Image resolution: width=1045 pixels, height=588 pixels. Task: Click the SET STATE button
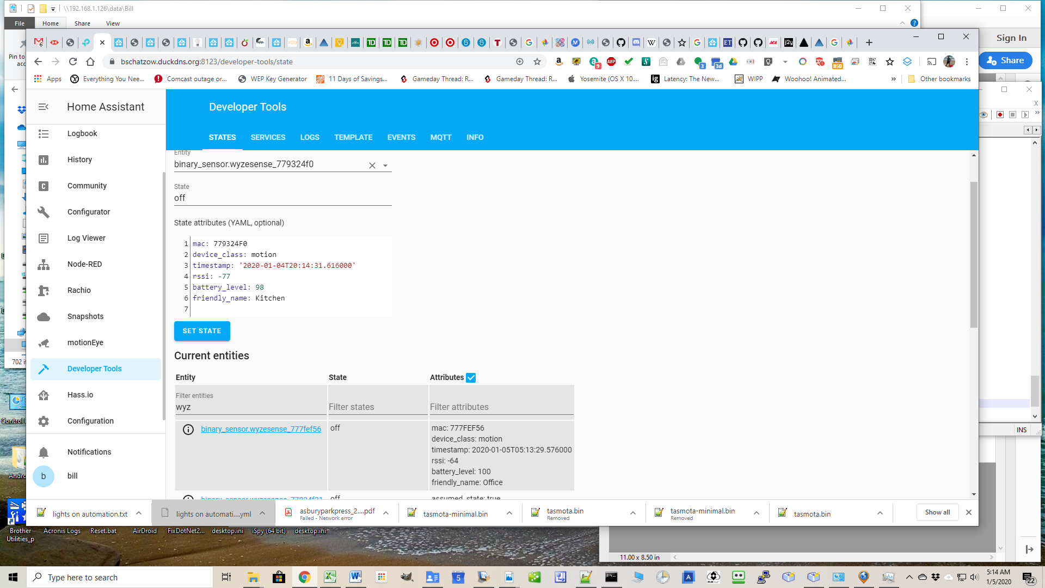(202, 331)
